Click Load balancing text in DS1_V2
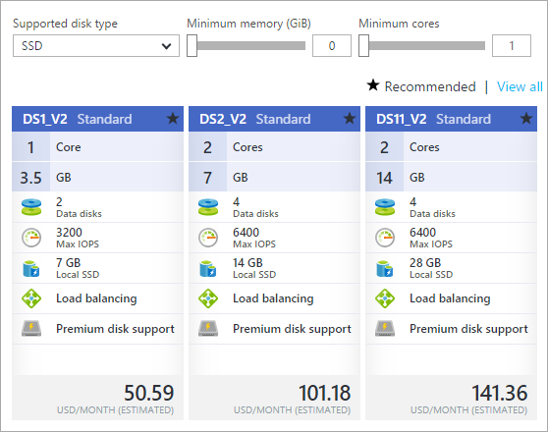This screenshot has height=432, width=548. click(x=96, y=298)
